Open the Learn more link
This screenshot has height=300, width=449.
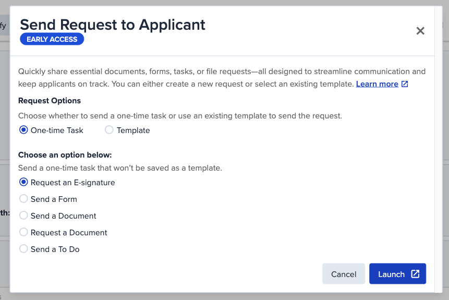[x=377, y=84]
